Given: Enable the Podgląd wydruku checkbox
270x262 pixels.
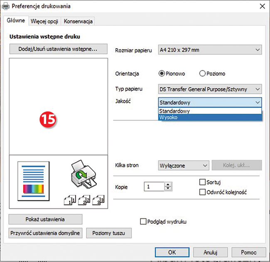Looking at the screenshot, I should (x=143, y=222).
